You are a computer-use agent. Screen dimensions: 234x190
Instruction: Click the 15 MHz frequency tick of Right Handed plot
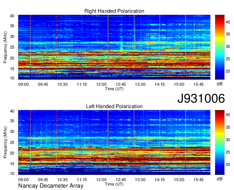12,69
